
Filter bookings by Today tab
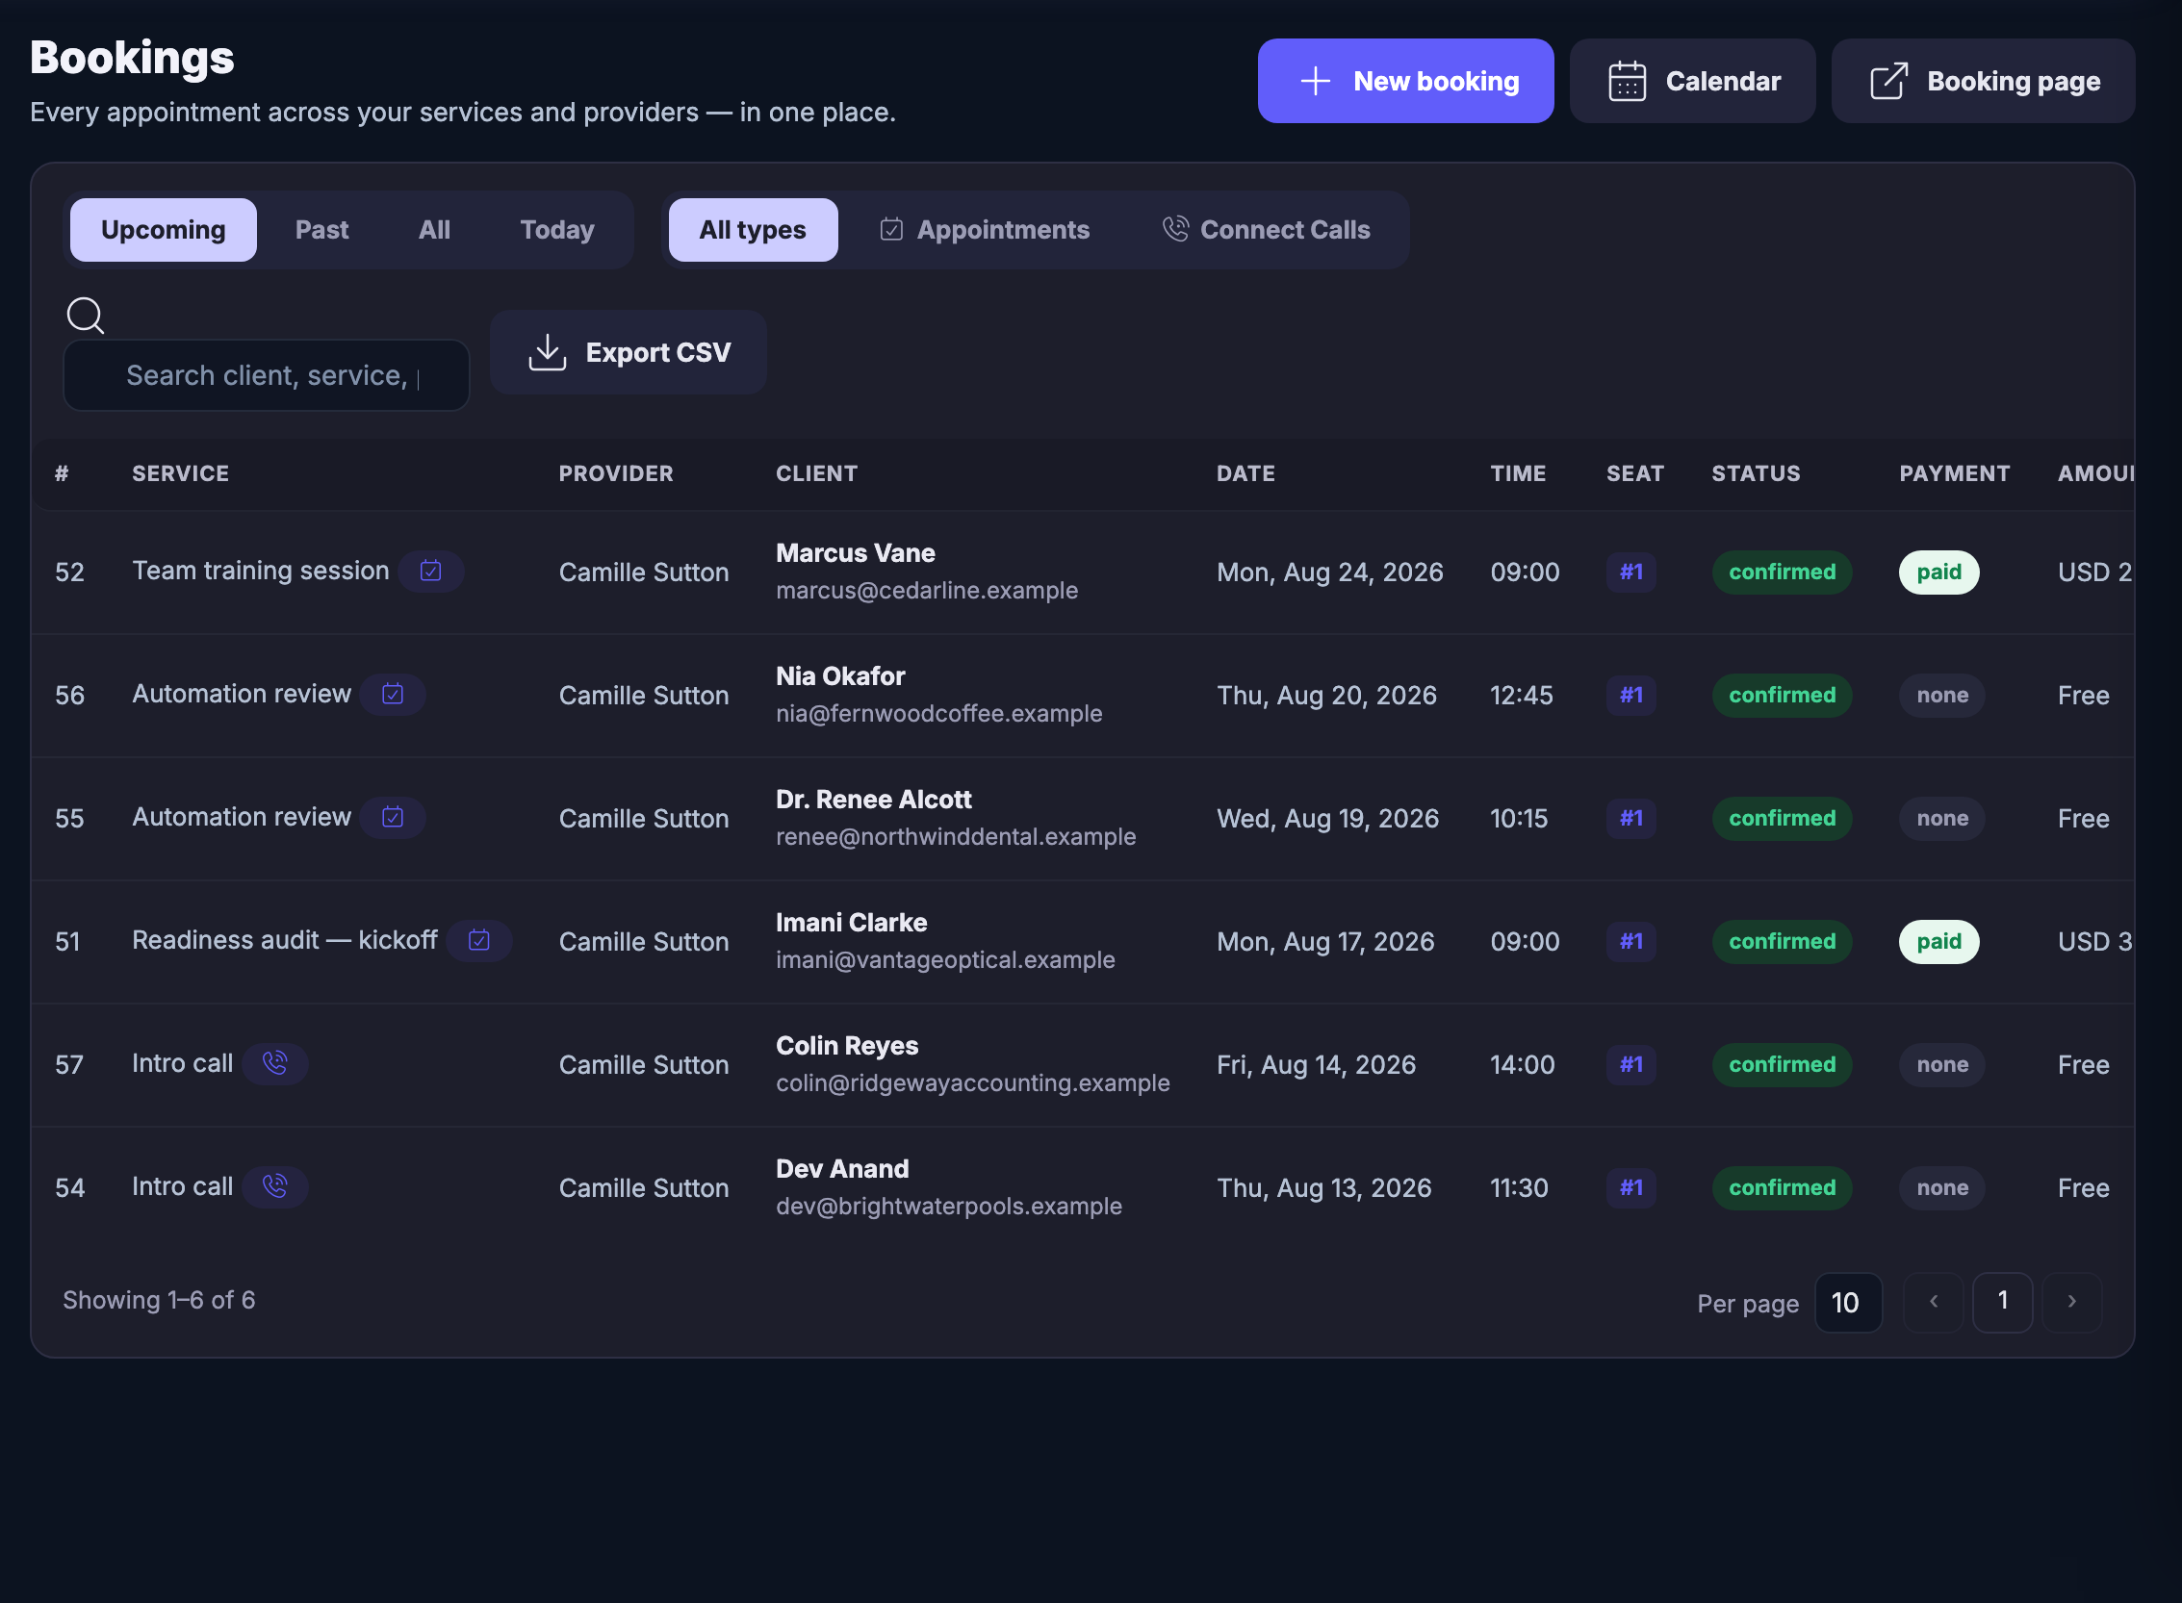557,230
